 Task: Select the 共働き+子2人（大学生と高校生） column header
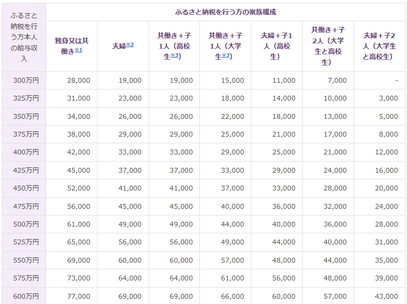[x=328, y=46]
